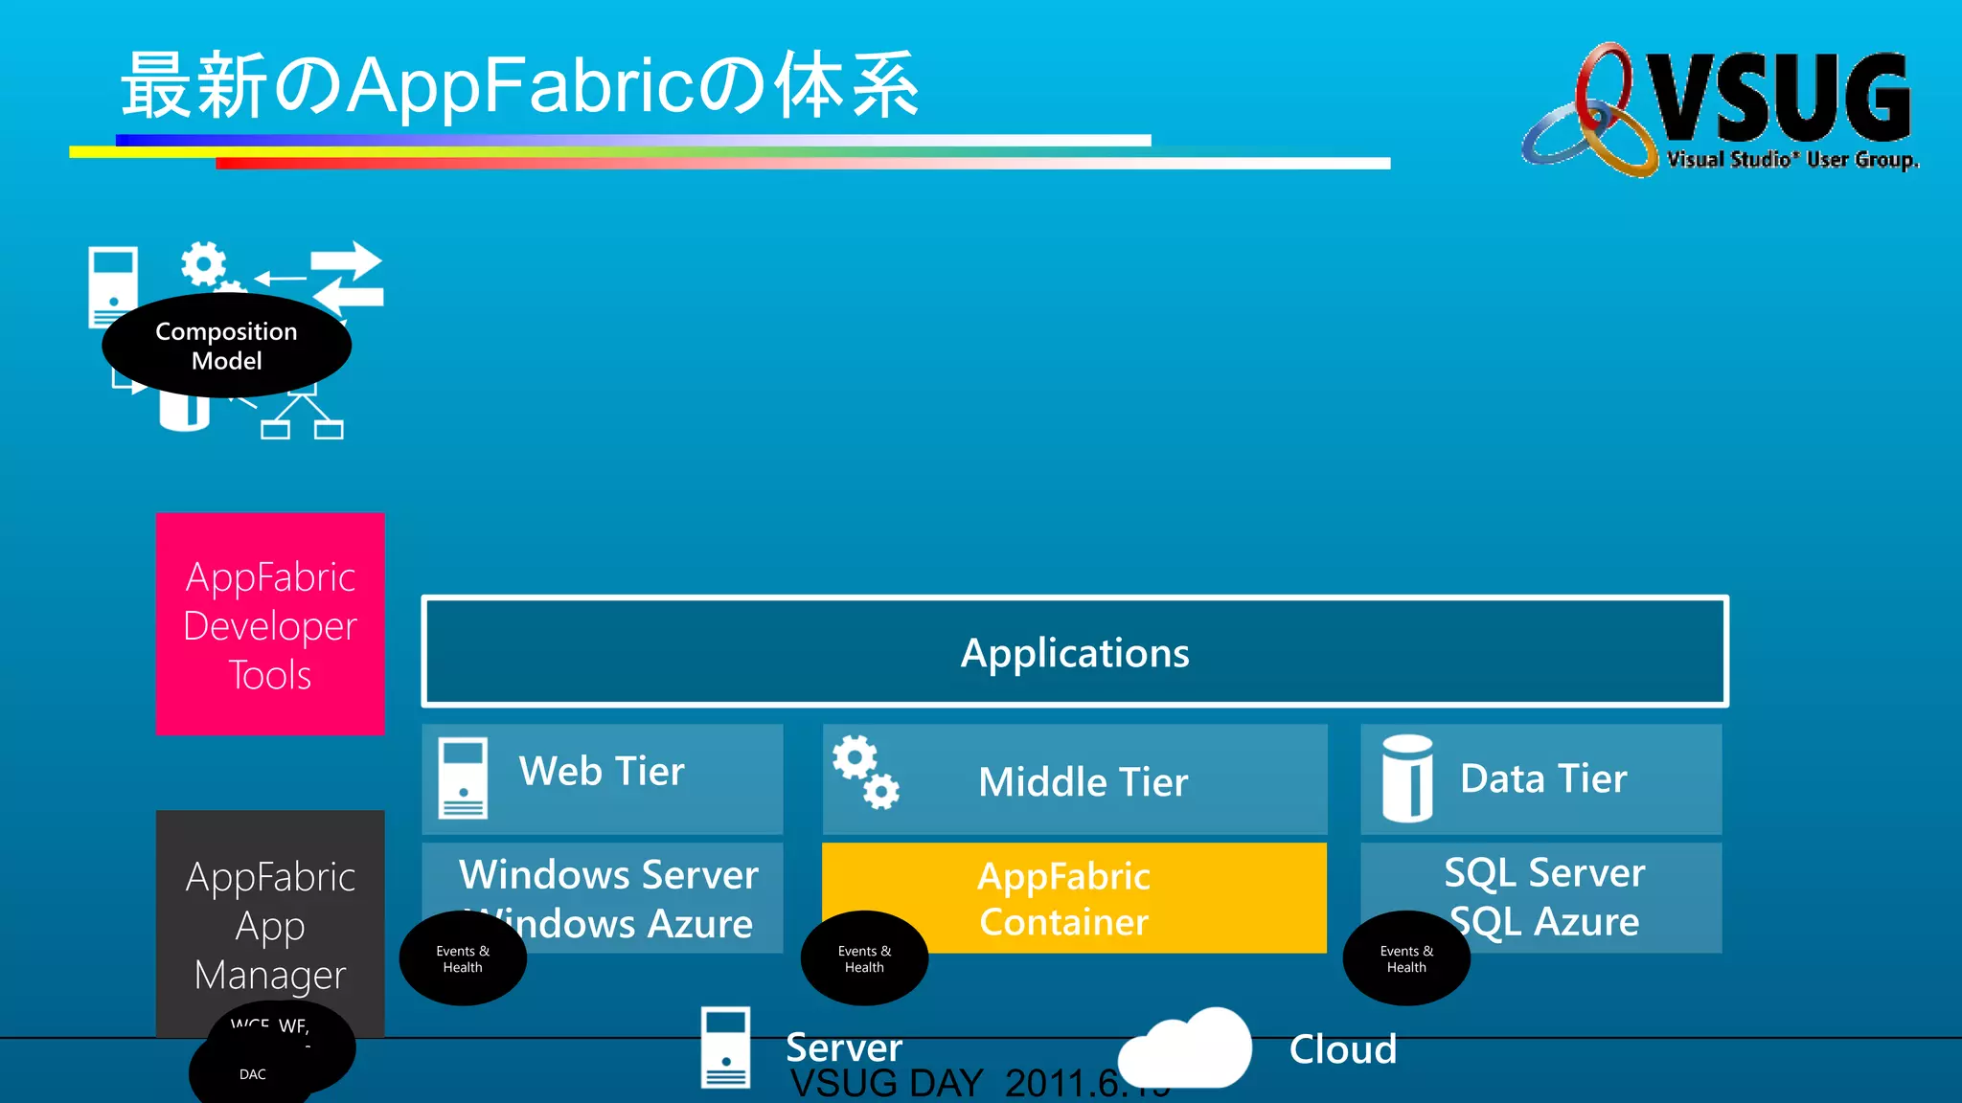Viewport: 1962px width, 1103px height.
Task: Click Events & Health oval under Data Tier
Action: (1406, 958)
